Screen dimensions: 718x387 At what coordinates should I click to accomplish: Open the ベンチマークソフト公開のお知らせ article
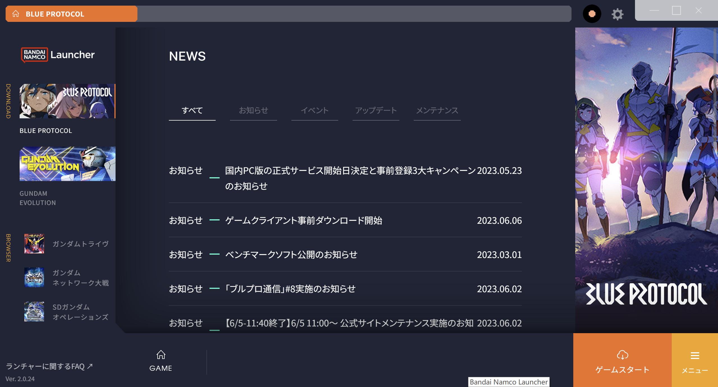(x=291, y=255)
